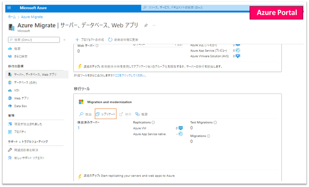Click 最新の情報に更新 refresh button

(123, 40)
